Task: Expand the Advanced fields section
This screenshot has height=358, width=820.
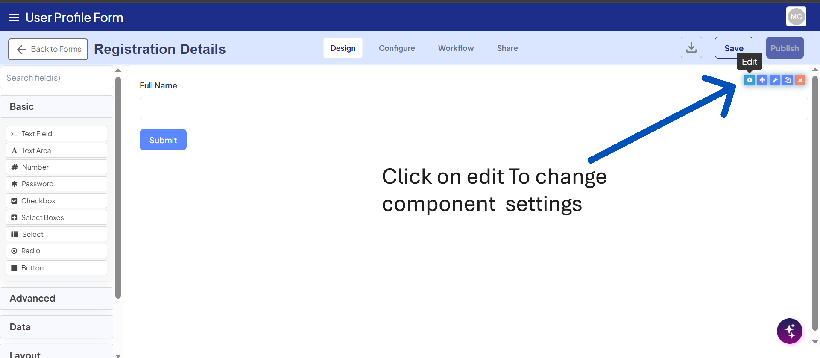Action: click(x=57, y=298)
